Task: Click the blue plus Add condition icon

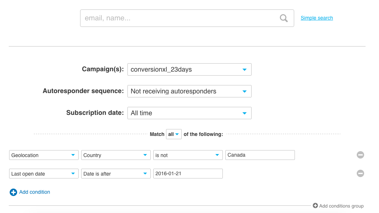Action: (13, 192)
